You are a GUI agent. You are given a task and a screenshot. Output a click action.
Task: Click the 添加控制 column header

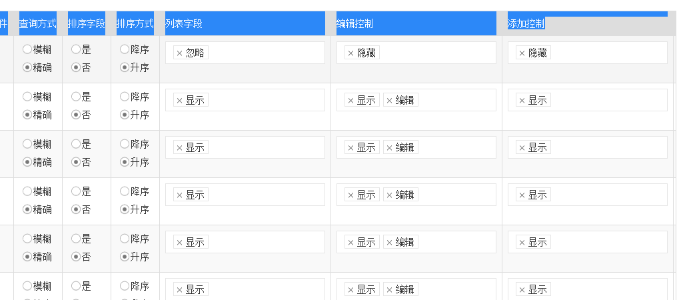tap(526, 24)
